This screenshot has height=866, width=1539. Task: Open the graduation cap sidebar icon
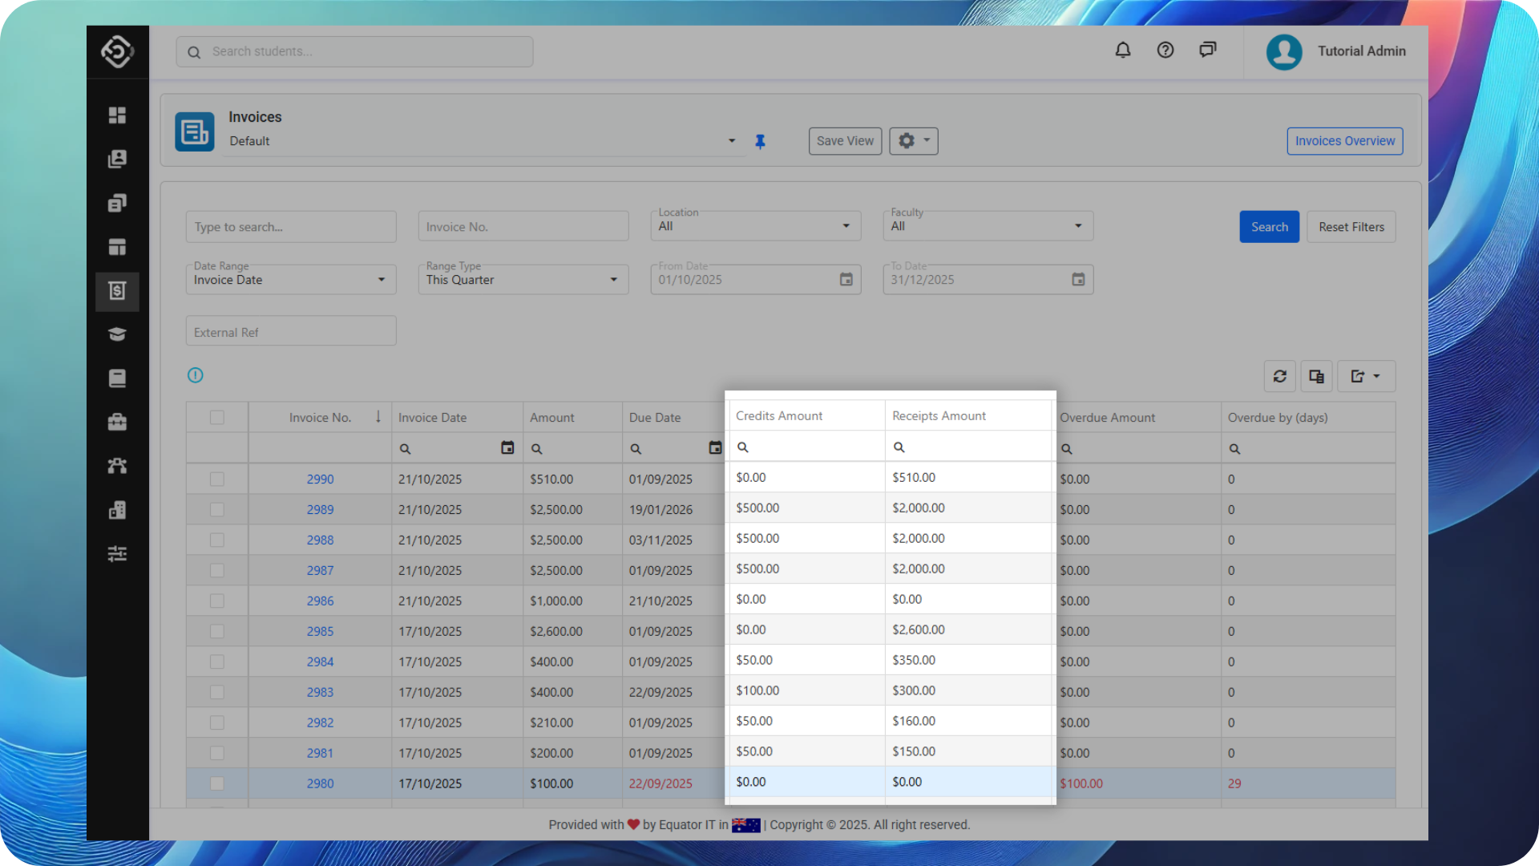(117, 334)
